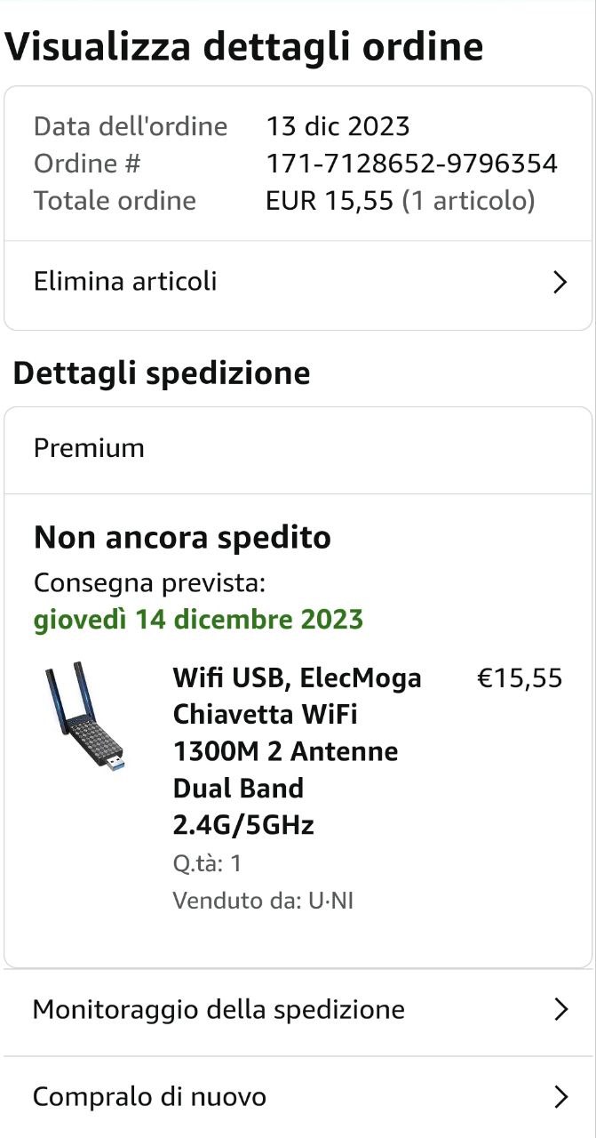Image resolution: width=596 pixels, height=1138 pixels.
Task: Click the Q.tà: 1 quantity label
Action: coord(207,863)
